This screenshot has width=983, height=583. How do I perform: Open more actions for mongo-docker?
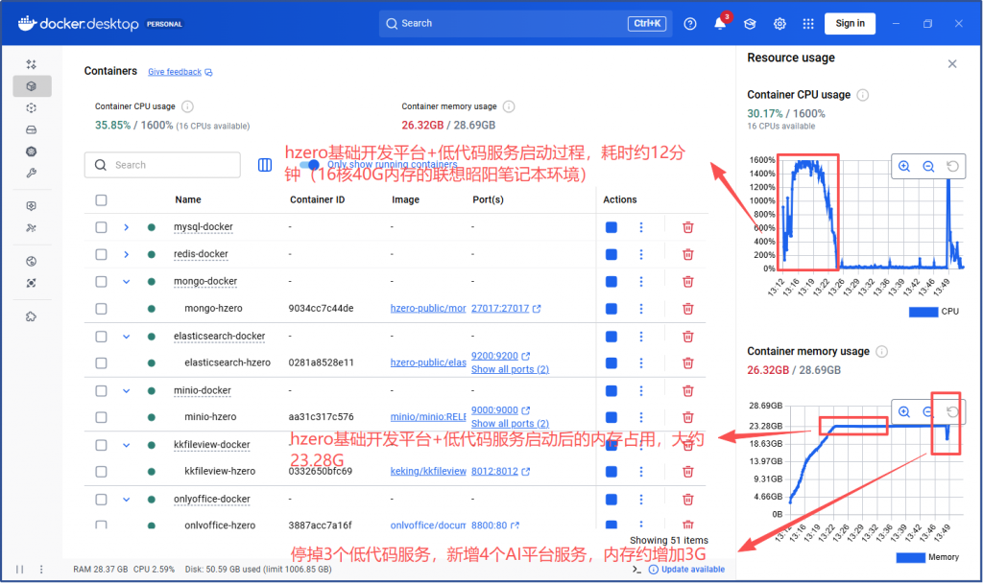tap(641, 281)
